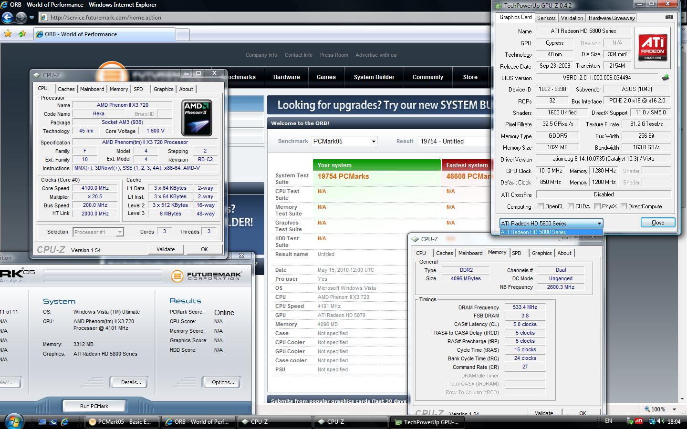Open the CPU-Z Processor #1 selection dropdown
Viewport: 687px width, 429px height.
click(x=98, y=232)
